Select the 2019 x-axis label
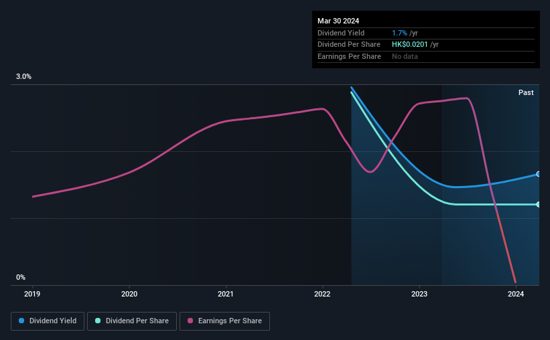 pos(32,294)
